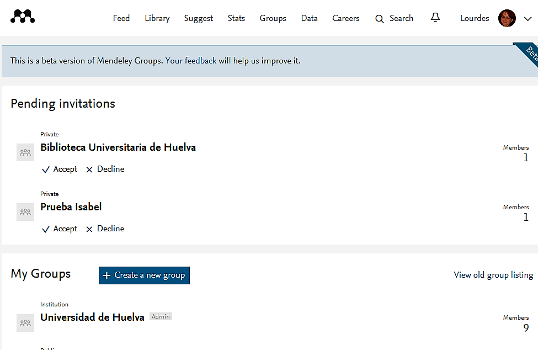
Task: Click the Lourdes user name
Action: point(475,18)
